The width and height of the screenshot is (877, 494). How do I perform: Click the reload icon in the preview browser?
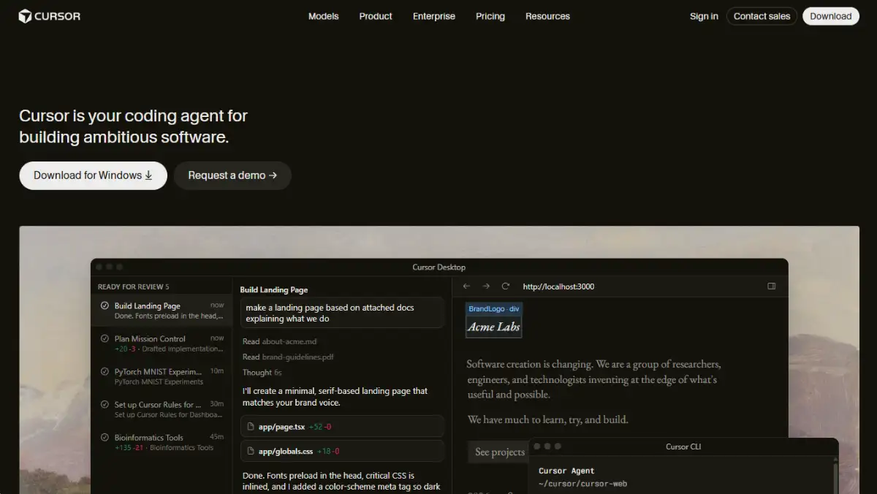[505, 286]
